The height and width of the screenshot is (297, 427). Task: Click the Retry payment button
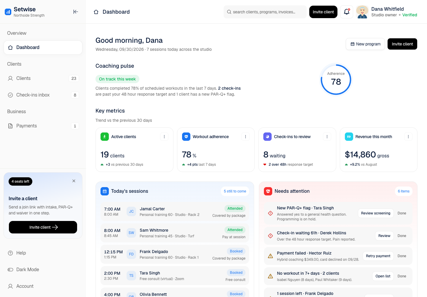pos(378,256)
